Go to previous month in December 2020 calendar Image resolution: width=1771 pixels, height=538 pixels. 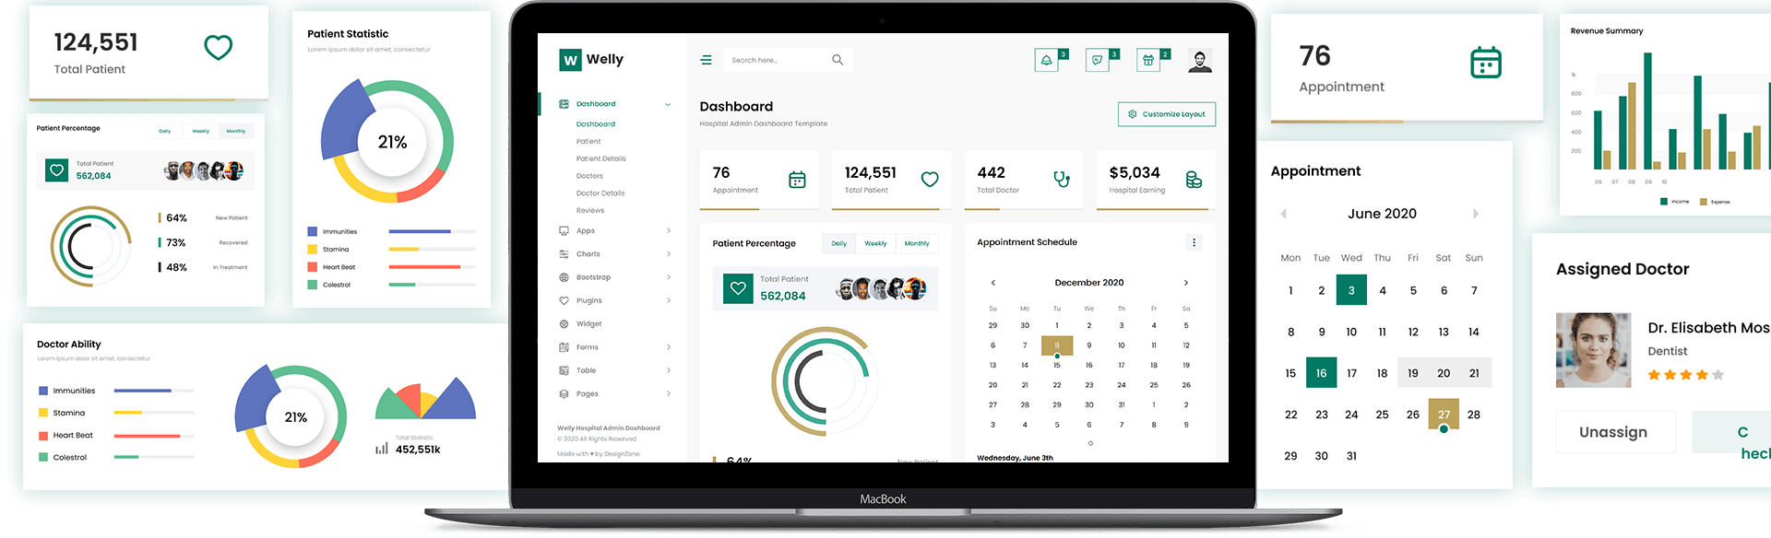click(x=992, y=283)
